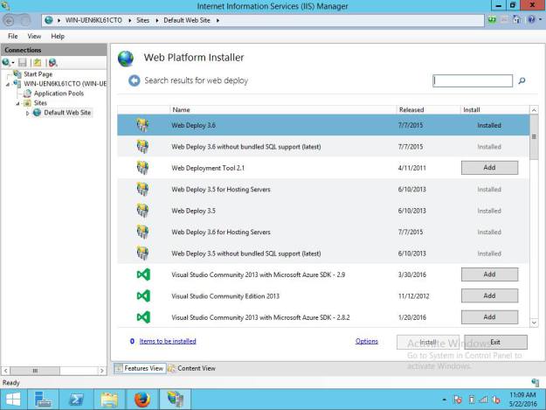Collapse the Sites tree node
The height and width of the screenshot is (410, 546).
coord(17,103)
